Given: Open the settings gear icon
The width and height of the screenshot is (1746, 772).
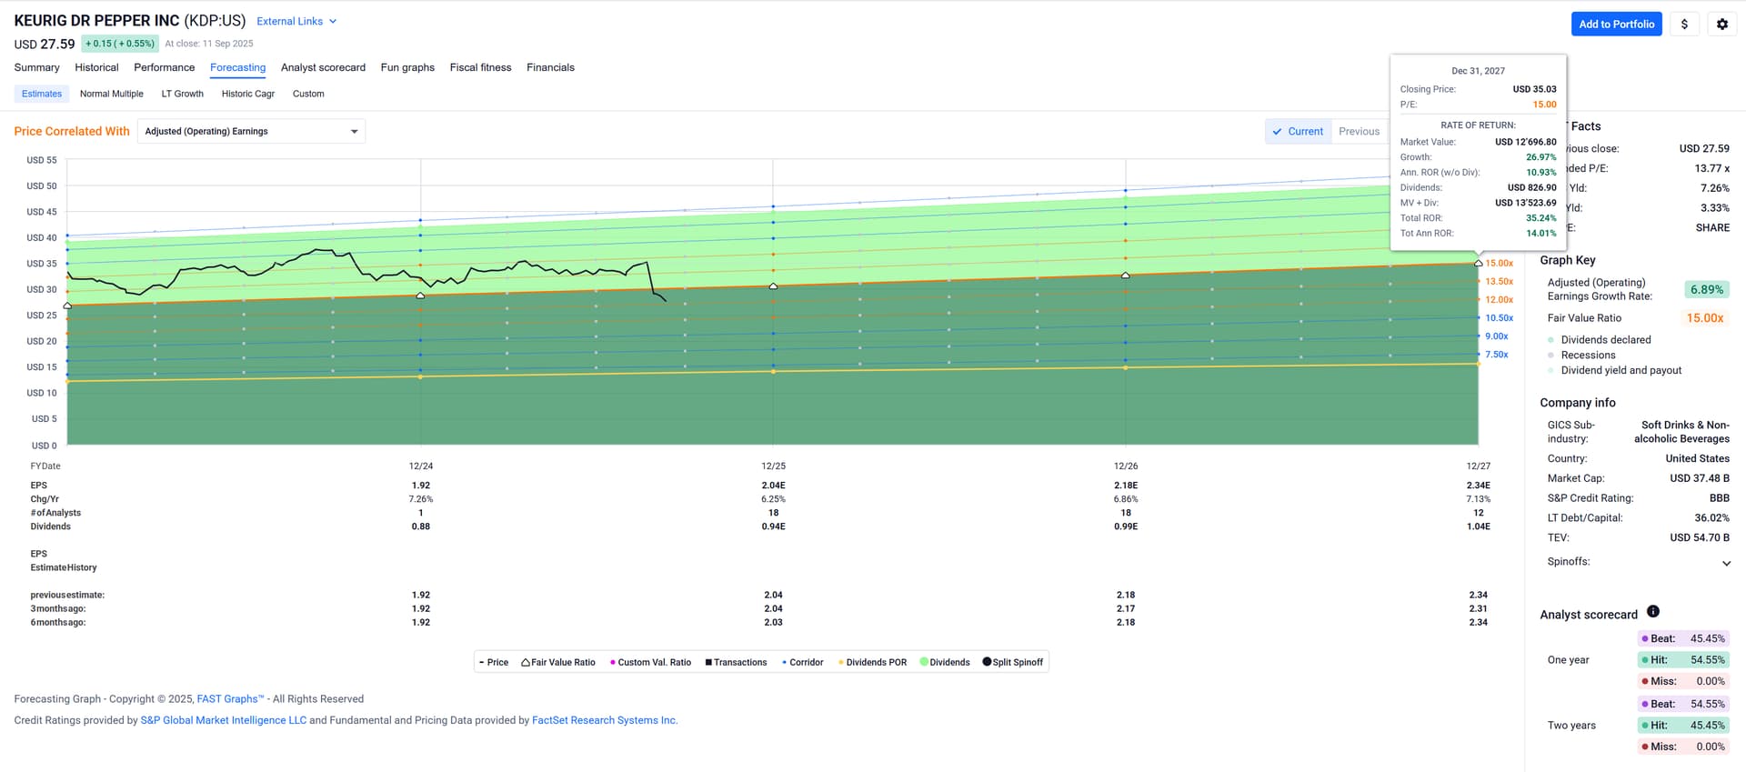Looking at the screenshot, I should 1721,25.
